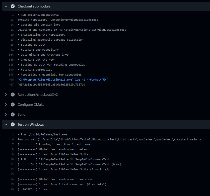The height and width of the screenshot is (196, 210).
Task: Select line number 407 of the log
Action: [x=11, y=85]
